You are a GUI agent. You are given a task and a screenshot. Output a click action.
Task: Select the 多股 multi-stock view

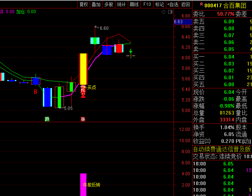pos(109,4)
